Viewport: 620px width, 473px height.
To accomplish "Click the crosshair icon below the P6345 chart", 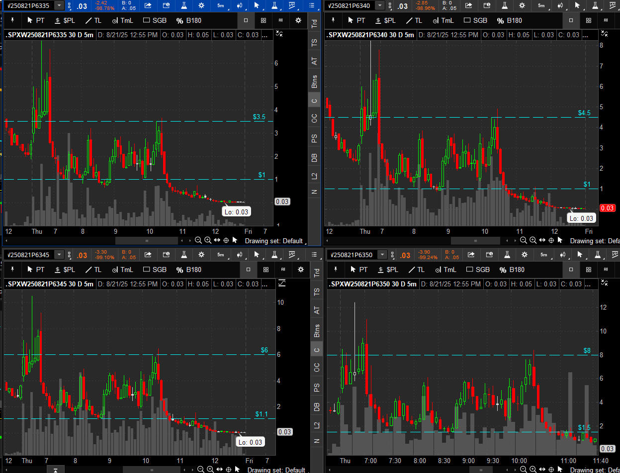I will [x=229, y=470].
